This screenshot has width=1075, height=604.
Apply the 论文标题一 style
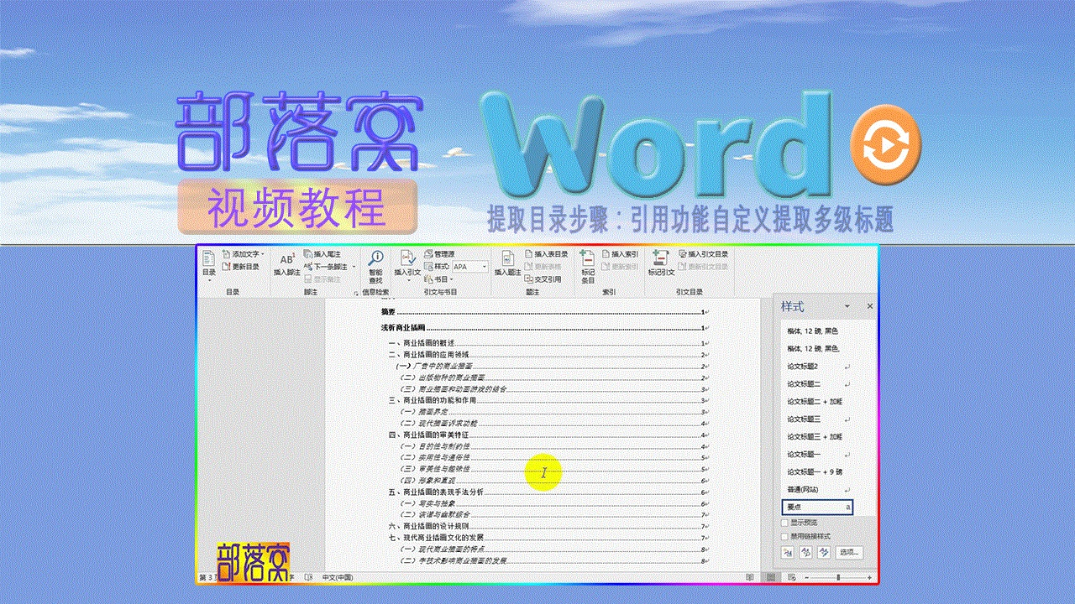pyautogui.click(x=819, y=455)
